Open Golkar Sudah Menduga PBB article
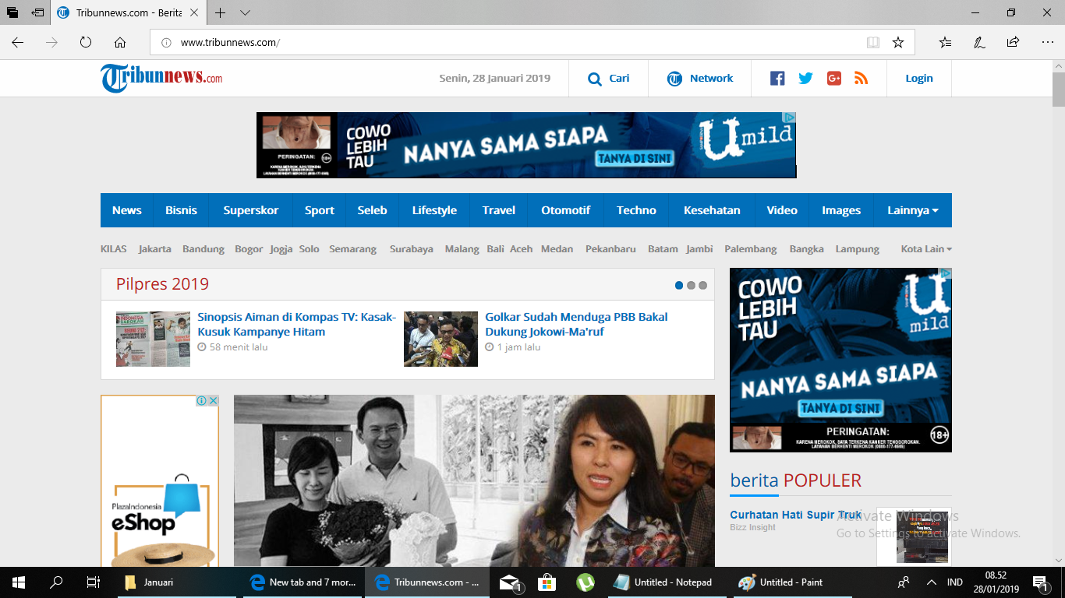1065x598 pixels. pyautogui.click(x=576, y=324)
